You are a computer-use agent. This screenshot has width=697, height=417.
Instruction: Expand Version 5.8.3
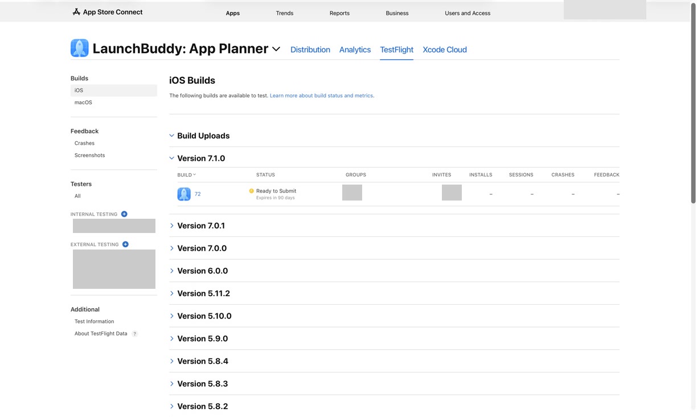tap(171, 384)
